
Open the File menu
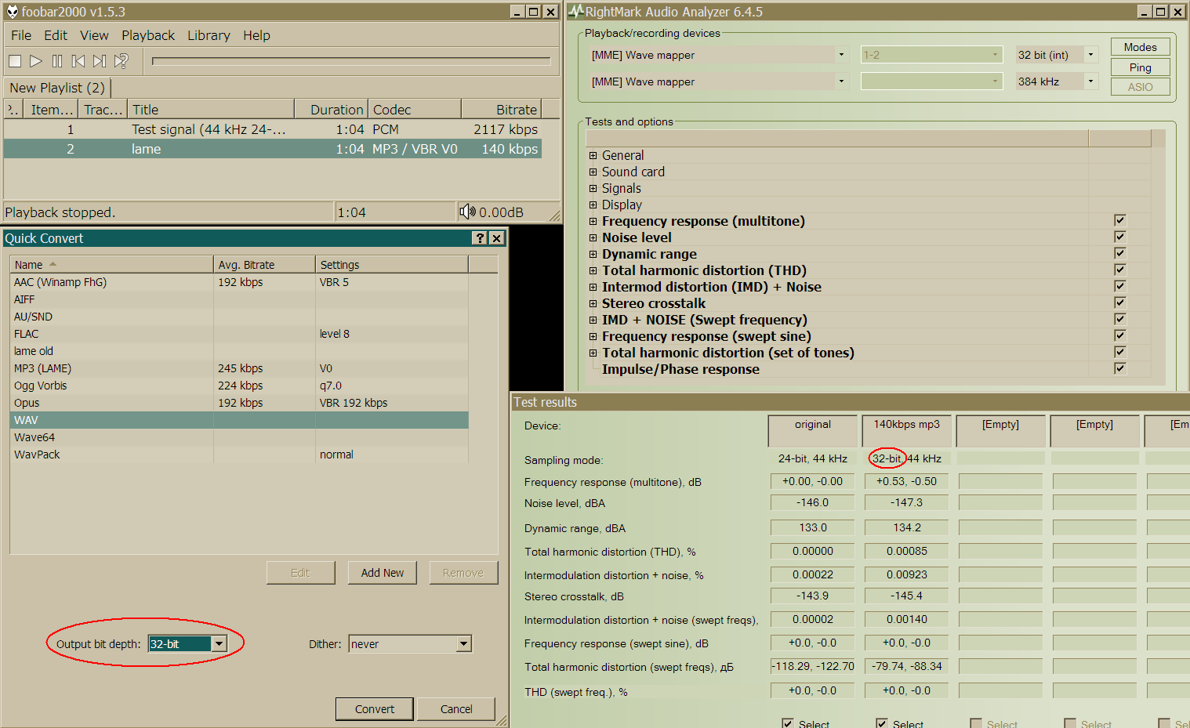point(21,35)
